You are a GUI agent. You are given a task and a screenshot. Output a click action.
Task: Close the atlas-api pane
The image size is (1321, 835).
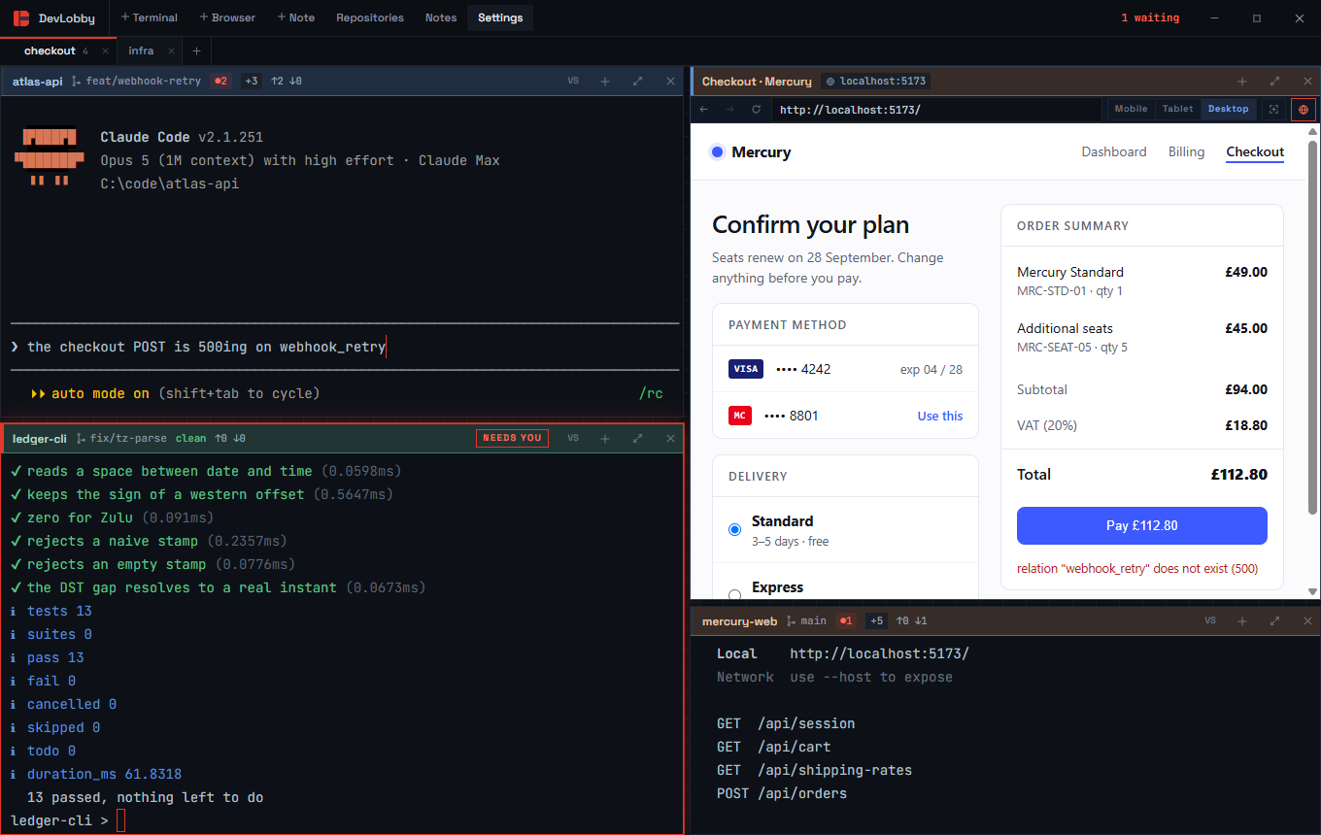coord(670,82)
